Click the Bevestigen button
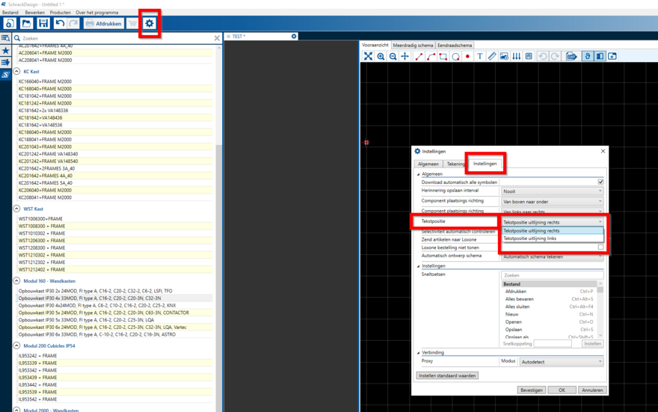 [x=532, y=390]
